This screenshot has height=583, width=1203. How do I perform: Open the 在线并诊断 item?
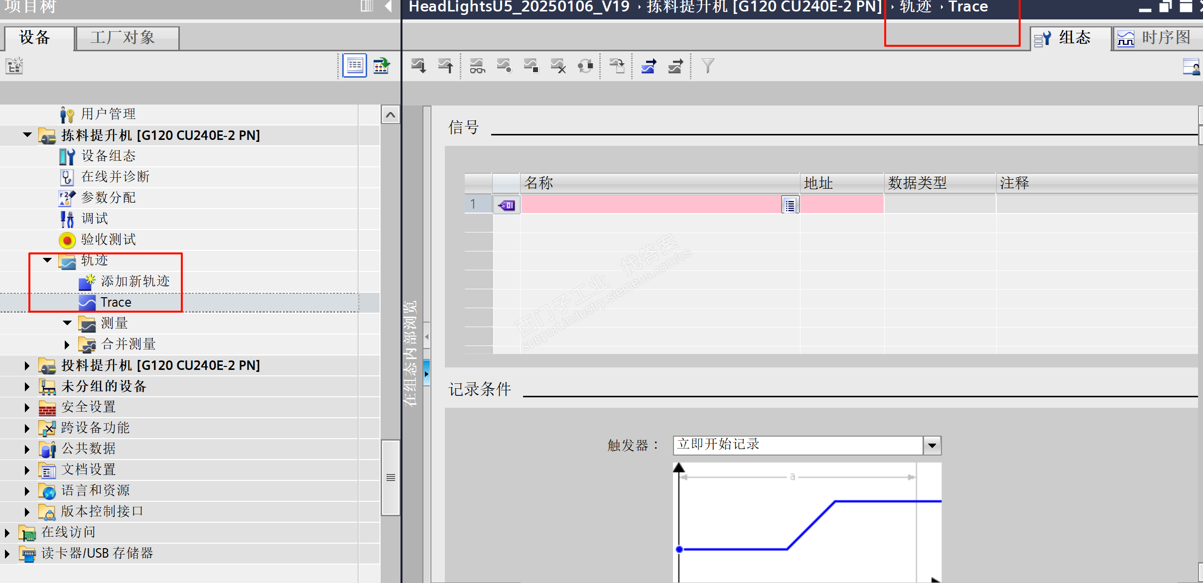click(x=115, y=177)
